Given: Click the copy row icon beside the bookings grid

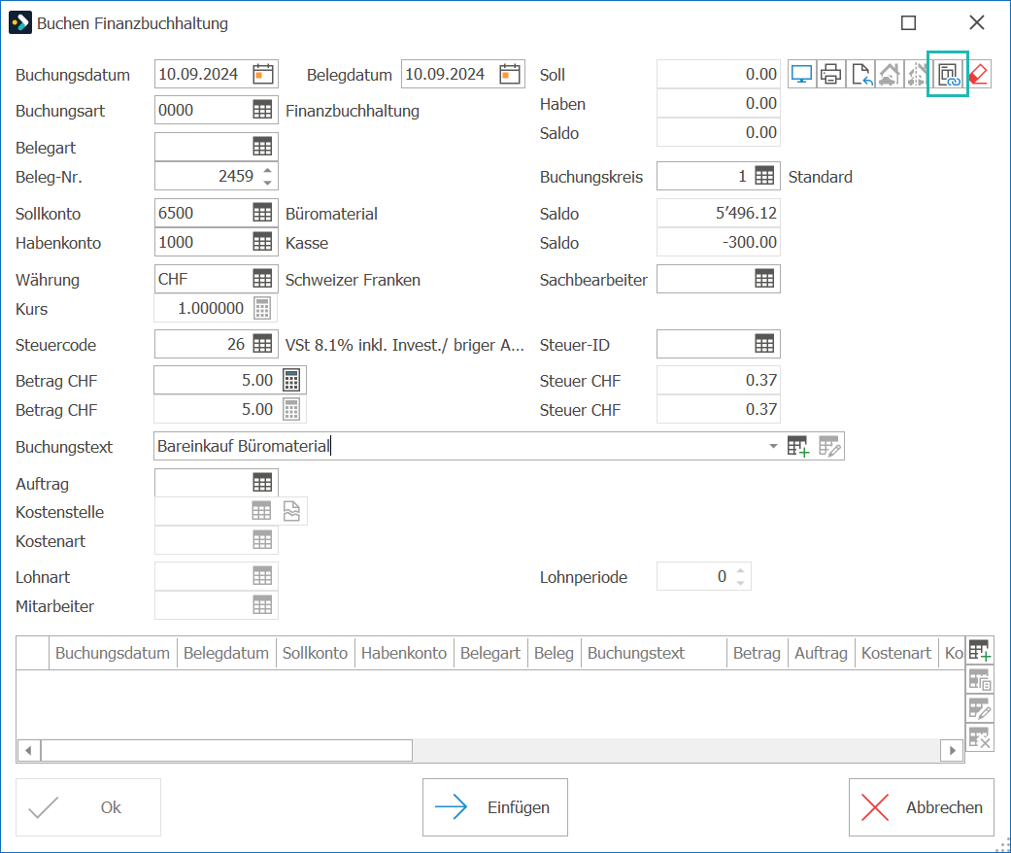Looking at the screenshot, I should [x=979, y=679].
